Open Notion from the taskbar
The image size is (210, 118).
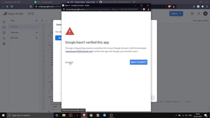tap(98, 115)
